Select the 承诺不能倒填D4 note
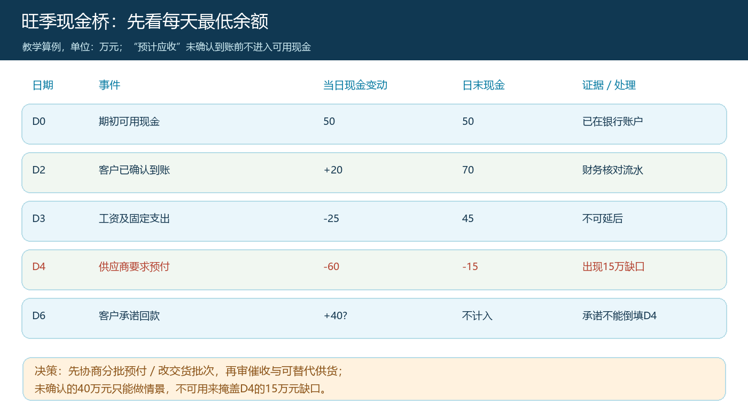748x411 pixels. click(620, 315)
